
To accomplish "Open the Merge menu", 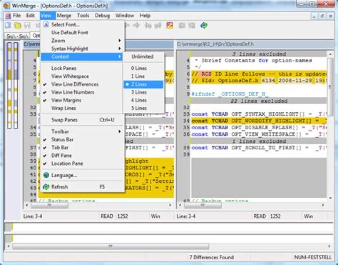I will click(x=64, y=16).
